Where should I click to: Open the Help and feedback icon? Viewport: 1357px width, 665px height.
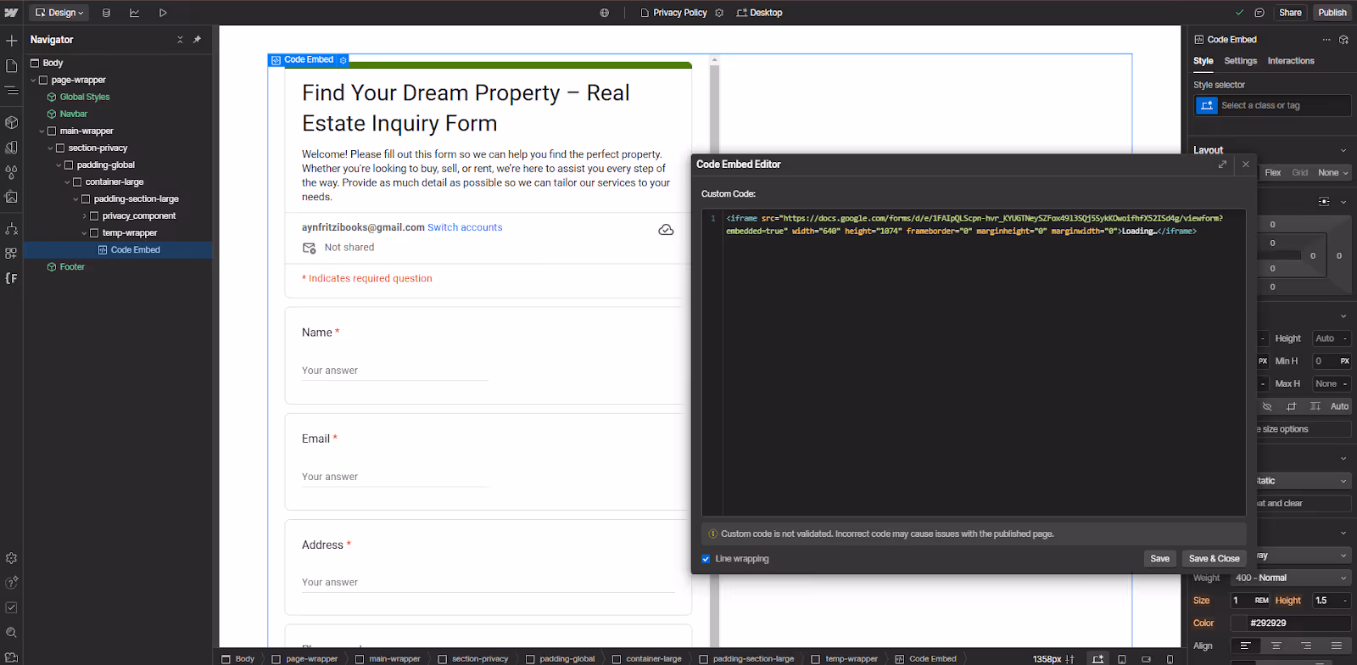pyautogui.click(x=12, y=583)
